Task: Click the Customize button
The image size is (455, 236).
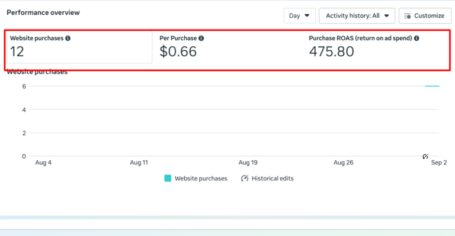Action: click(x=425, y=15)
